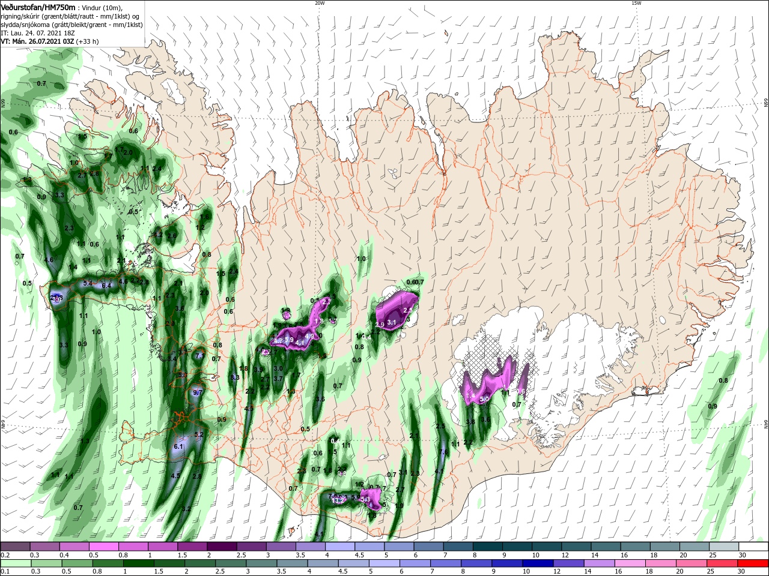
Task: Pick the light periwinkle 5 swatch in rain legend
Action: point(384,563)
